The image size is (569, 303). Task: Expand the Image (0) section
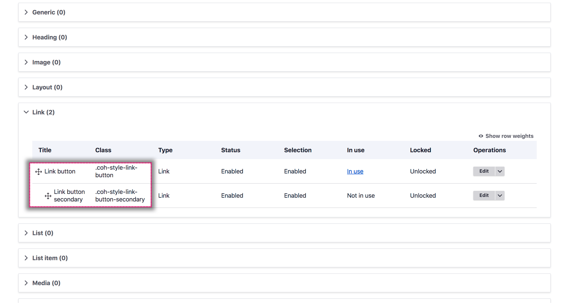(x=284, y=62)
